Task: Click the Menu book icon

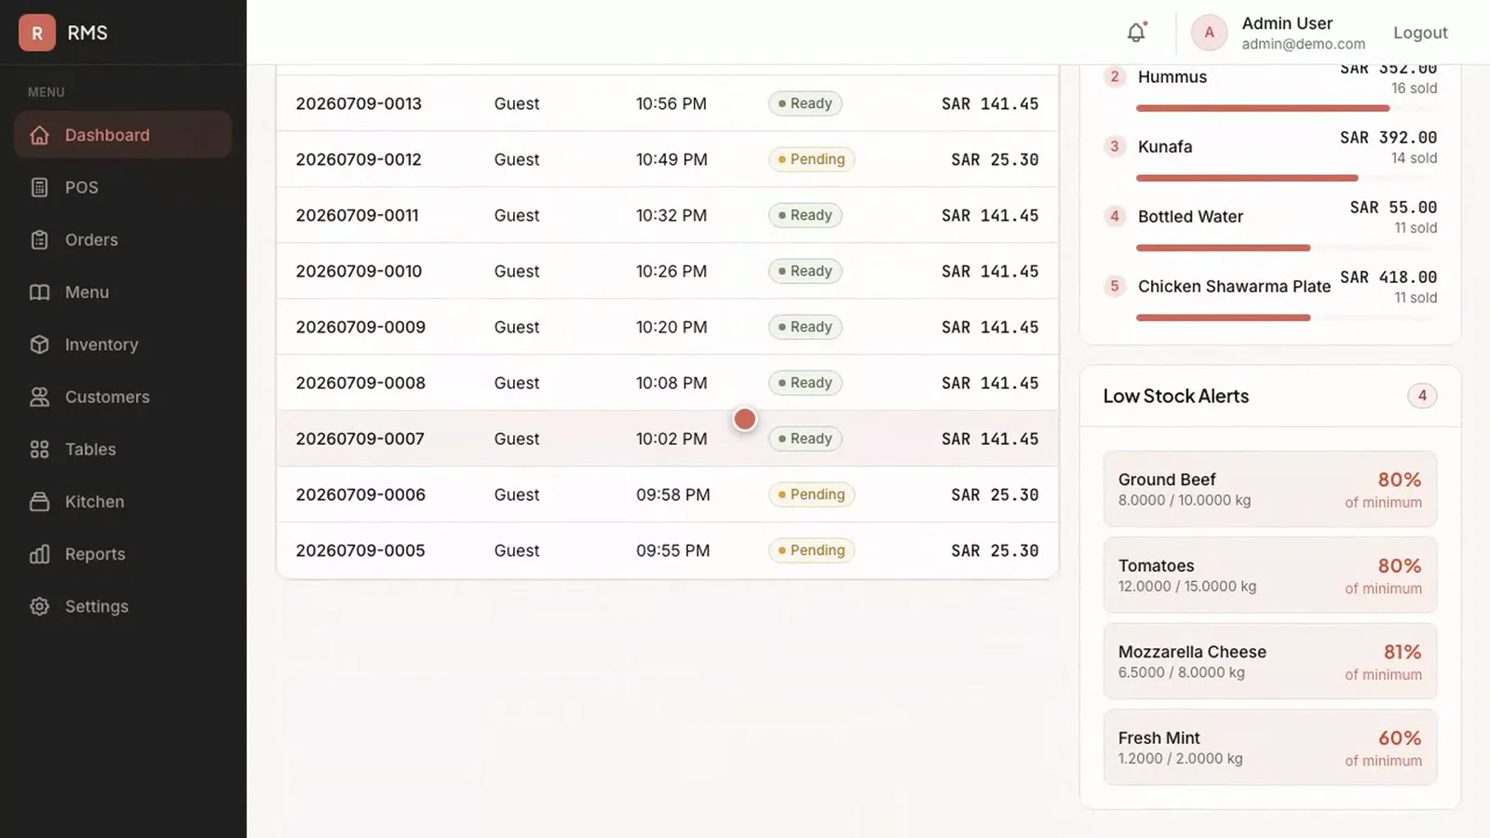Action: click(39, 292)
